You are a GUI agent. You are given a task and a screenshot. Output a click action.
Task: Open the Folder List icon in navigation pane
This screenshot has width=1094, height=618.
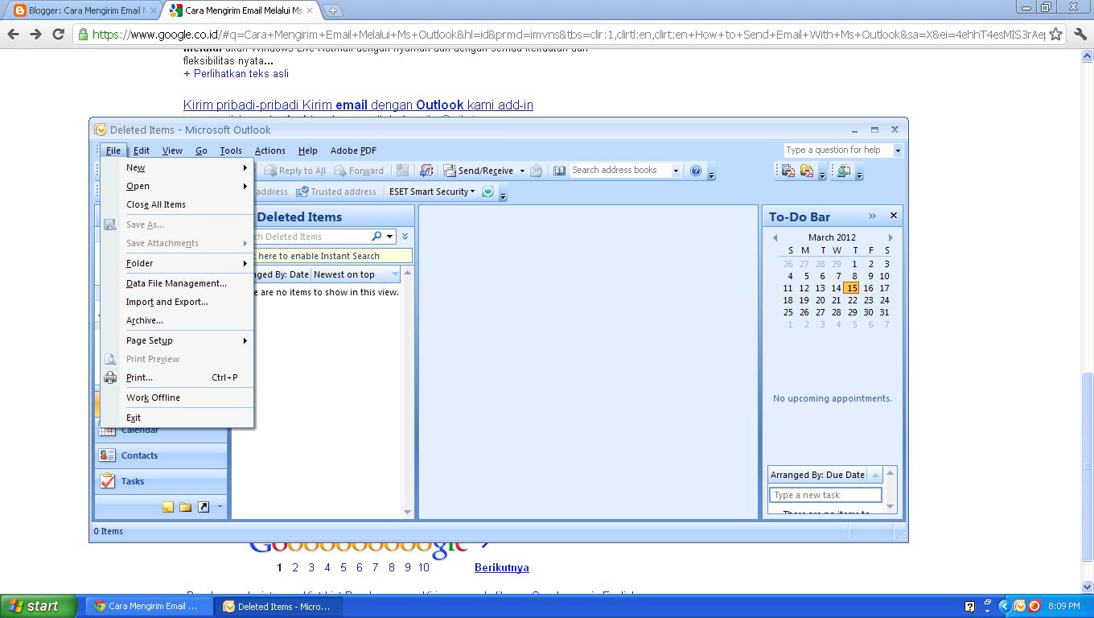186,507
